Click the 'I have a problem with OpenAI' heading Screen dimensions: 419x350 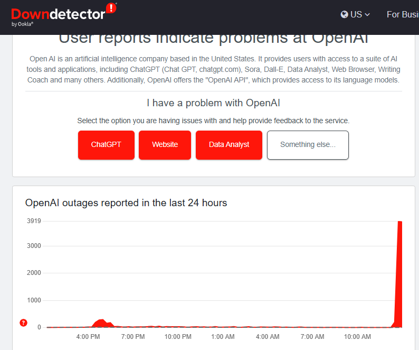click(x=213, y=103)
